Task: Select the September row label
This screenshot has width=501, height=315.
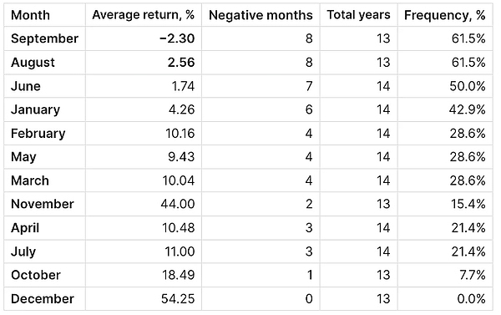Action: pyautogui.click(x=44, y=38)
